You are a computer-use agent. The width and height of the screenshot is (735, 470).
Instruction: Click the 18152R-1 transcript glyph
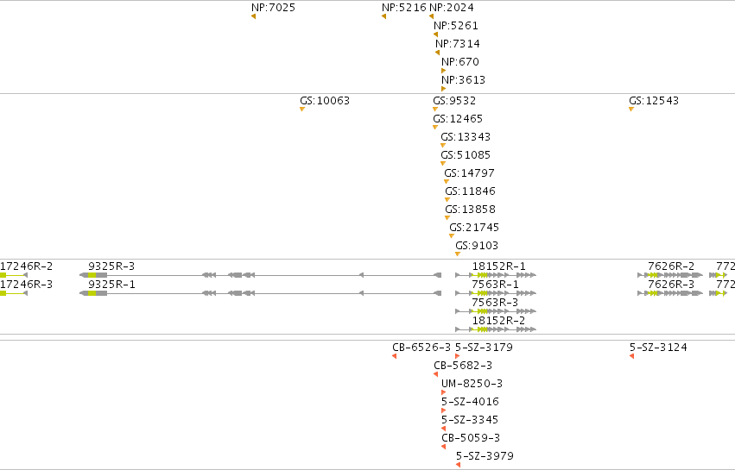click(x=496, y=275)
